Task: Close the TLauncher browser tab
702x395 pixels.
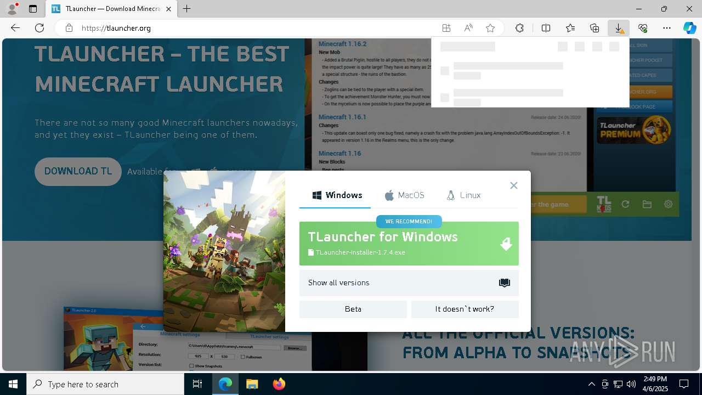Action: [x=169, y=9]
